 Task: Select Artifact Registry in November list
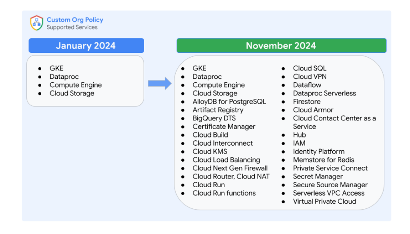tap(218, 110)
